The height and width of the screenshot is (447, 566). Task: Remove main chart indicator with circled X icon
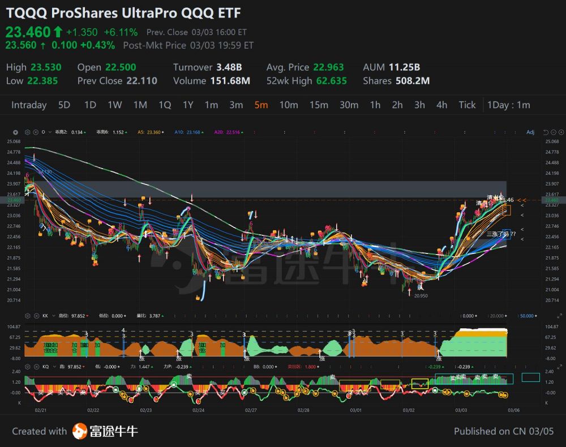click(x=36, y=132)
